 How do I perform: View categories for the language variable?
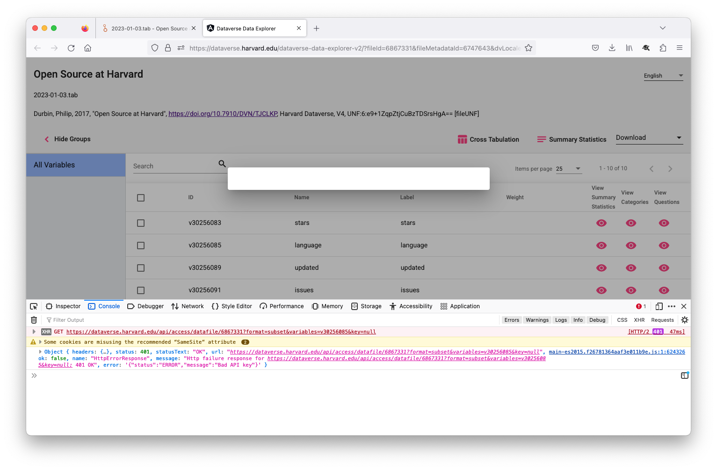click(x=630, y=245)
